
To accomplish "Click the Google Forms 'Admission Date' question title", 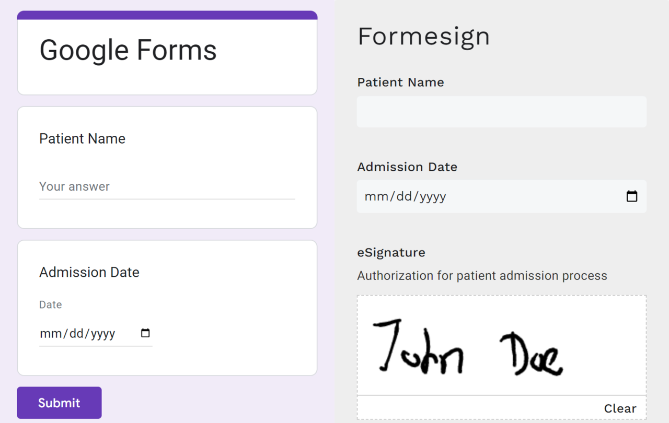I will point(89,273).
